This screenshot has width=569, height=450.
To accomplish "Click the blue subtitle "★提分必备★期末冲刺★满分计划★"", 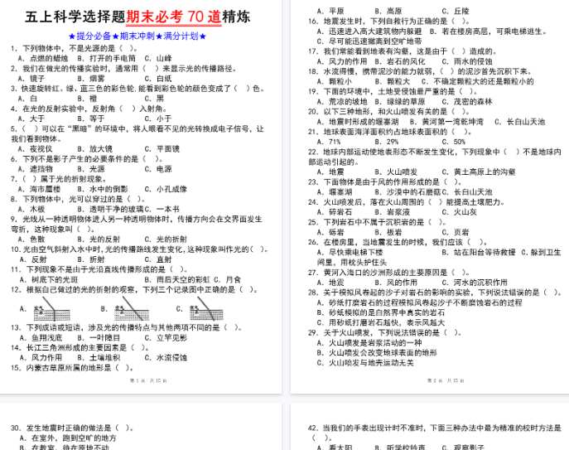I will point(137,36).
